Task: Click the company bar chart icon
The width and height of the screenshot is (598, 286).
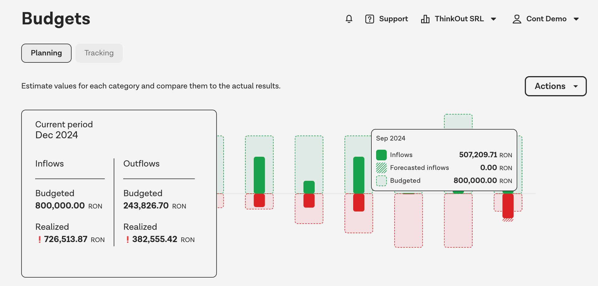Action: coord(425,19)
